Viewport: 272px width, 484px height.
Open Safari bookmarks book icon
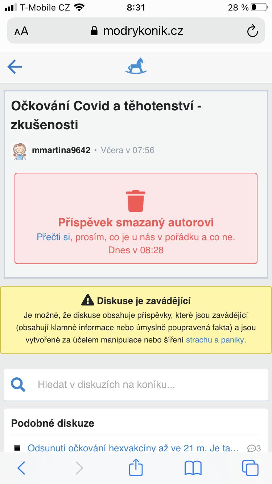(x=193, y=468)
